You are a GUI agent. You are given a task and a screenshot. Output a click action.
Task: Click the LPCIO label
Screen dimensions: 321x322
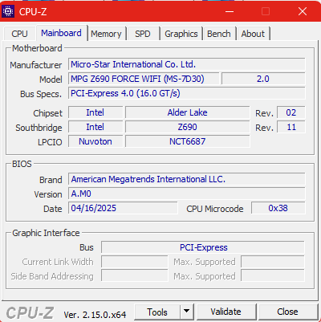click(x=50, y=142)
